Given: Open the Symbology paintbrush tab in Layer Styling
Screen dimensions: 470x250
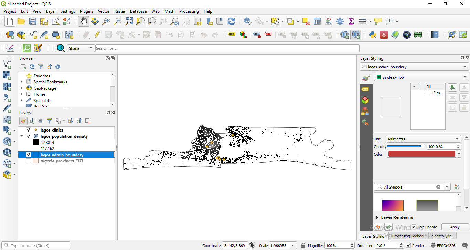Looking at the screenshot, I should (366, 78).
